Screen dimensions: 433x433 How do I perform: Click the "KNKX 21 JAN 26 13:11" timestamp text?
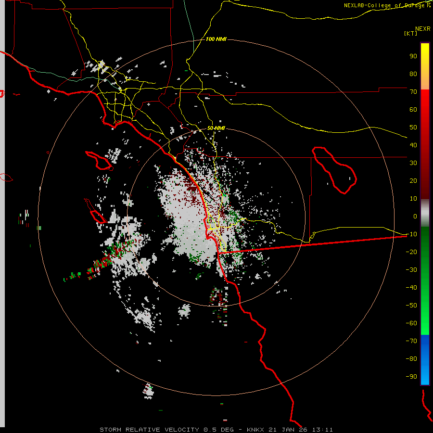coord(290,430)
